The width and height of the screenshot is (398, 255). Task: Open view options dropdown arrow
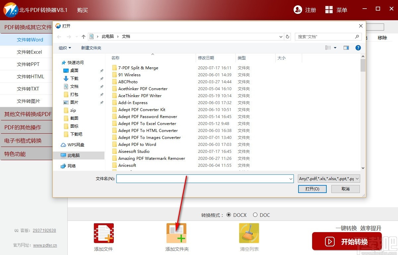click(x=335, y=48)
